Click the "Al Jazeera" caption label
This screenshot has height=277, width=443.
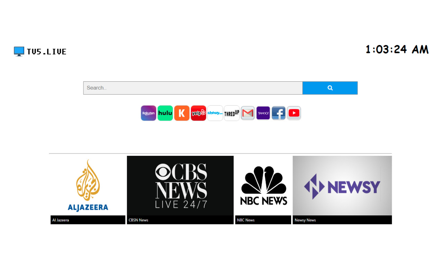pos(61,220)
